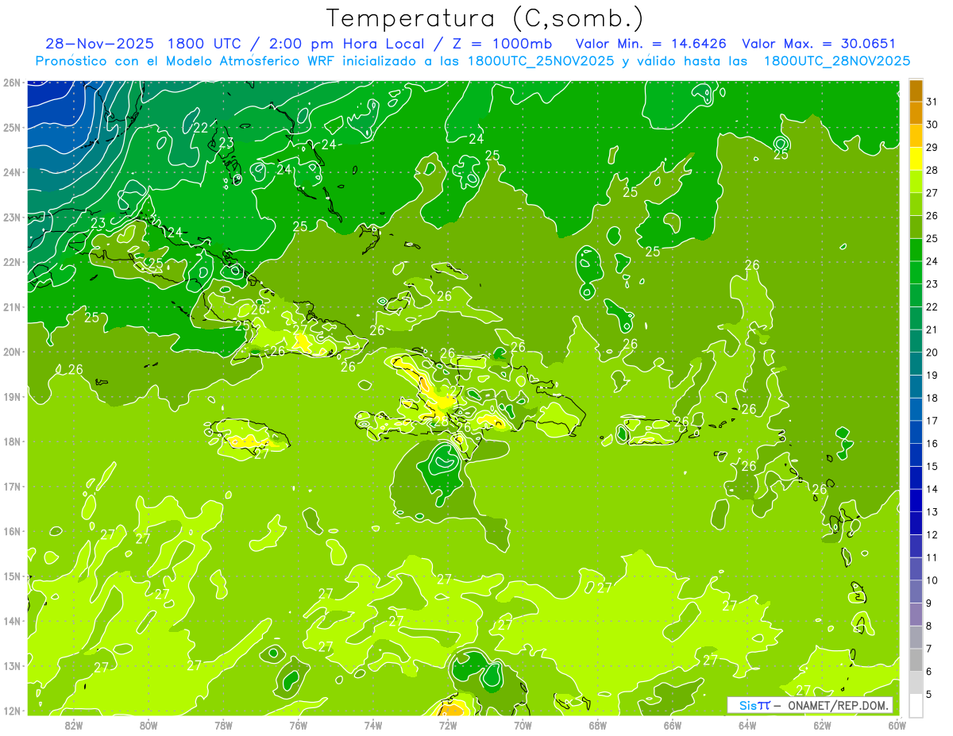Image resolution: width=953 pixels, height=736 pixels.
Task: Pick the purple swatch between 9 and 10
Action: [x=916, y=591]
